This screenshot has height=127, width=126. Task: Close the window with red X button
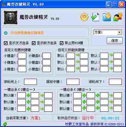coord(122,4)
